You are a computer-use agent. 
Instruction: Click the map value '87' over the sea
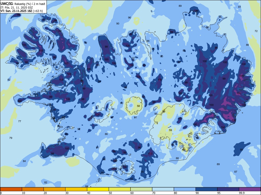coord(236,172)
